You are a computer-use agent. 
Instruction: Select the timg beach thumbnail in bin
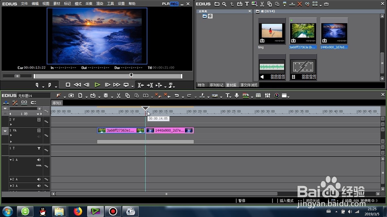coord(272,31)
